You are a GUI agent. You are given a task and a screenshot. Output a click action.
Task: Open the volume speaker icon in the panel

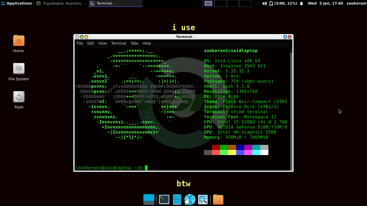click(x=264, y=3)
